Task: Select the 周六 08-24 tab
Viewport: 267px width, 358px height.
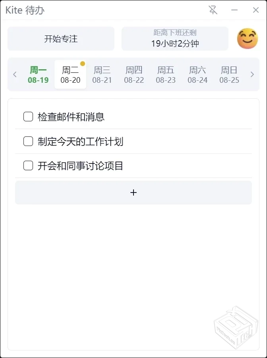Action: point(197,74)
